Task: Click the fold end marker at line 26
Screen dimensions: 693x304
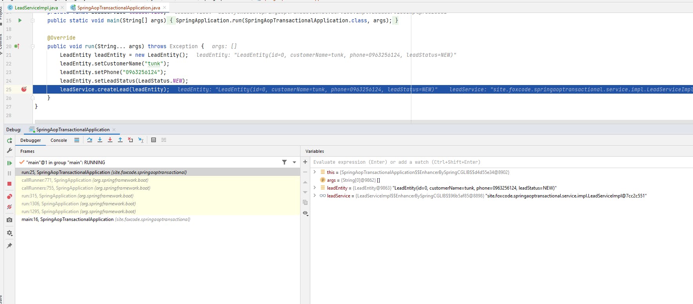Action: click(x=33, y=98)
